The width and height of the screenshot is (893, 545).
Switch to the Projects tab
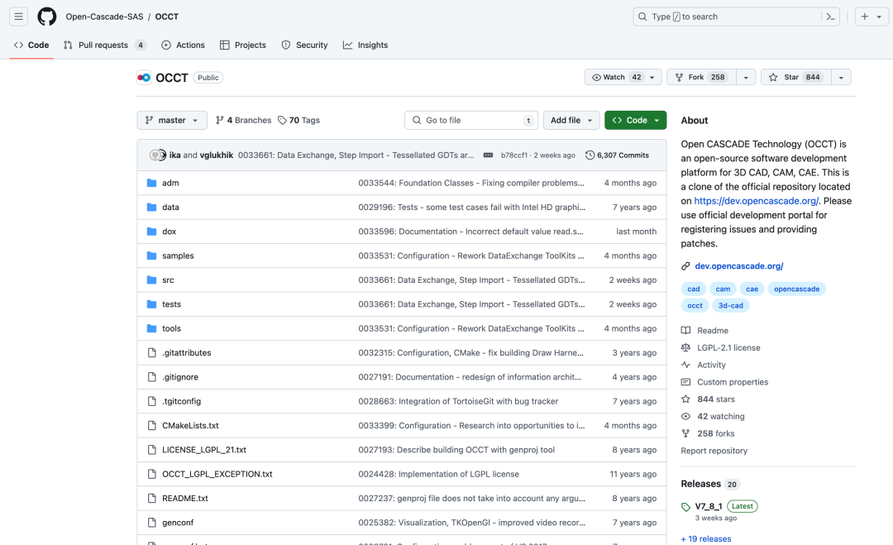[x=243, y=45]
